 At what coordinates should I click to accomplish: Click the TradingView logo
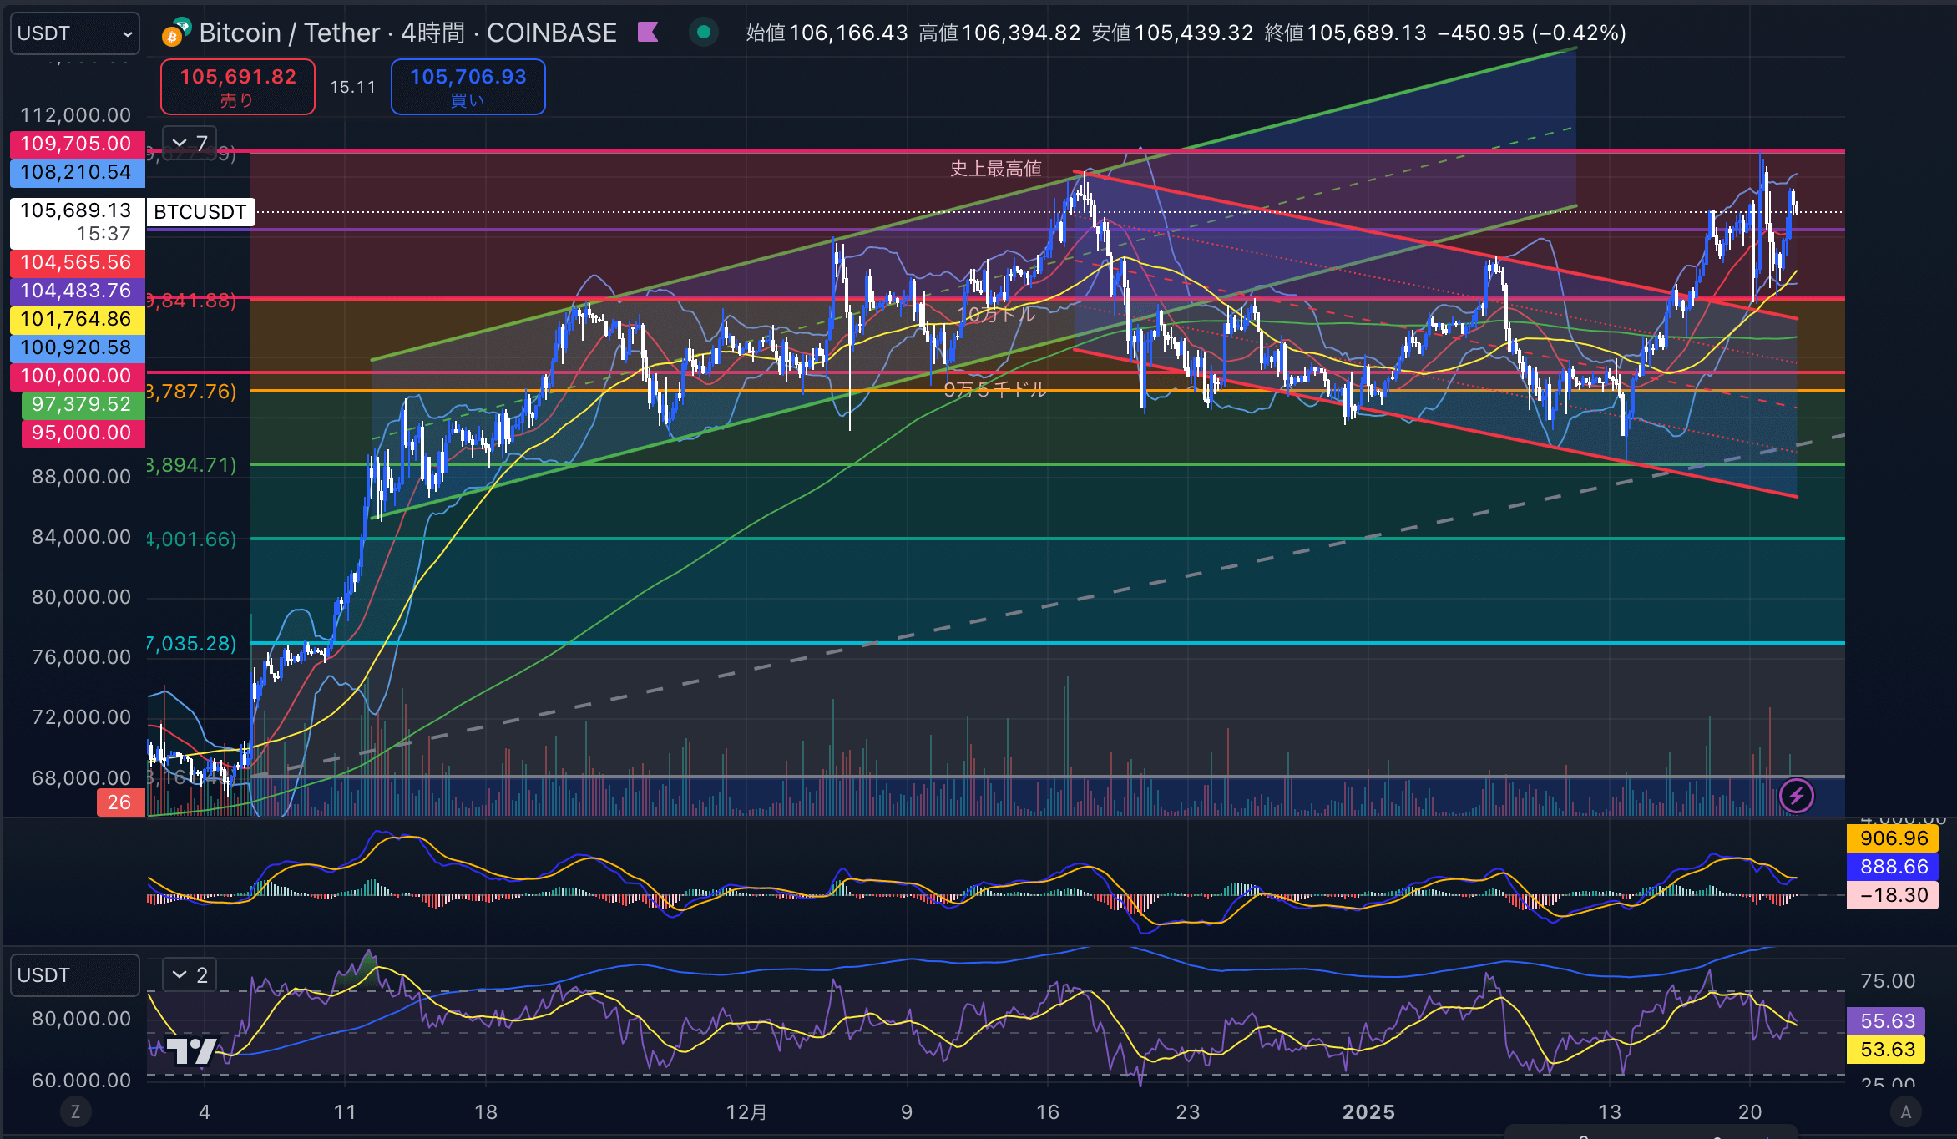(x=193, y=1050)
